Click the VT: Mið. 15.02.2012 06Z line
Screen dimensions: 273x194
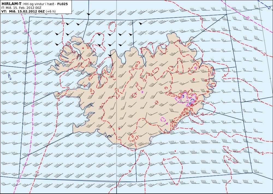(23, 11)
